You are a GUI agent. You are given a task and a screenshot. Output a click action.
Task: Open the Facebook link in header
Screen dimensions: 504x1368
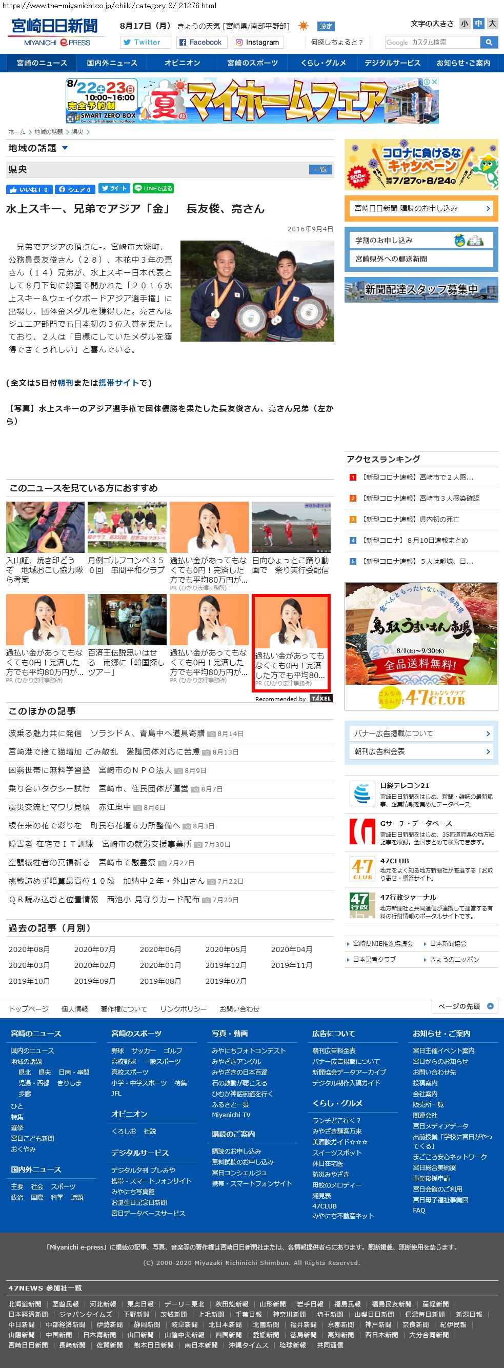202,43
